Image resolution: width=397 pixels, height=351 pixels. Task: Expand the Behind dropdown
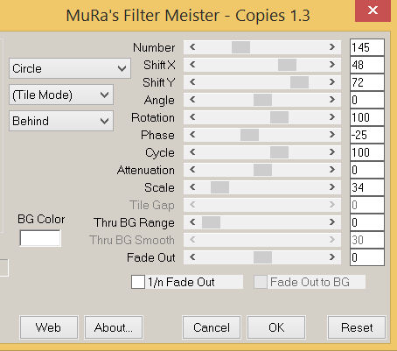click(61, 121)
